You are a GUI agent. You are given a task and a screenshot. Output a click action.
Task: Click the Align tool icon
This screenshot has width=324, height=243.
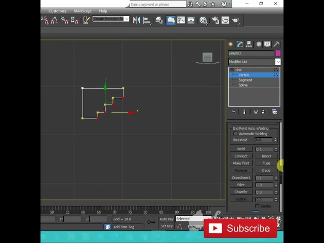(147, 20)
